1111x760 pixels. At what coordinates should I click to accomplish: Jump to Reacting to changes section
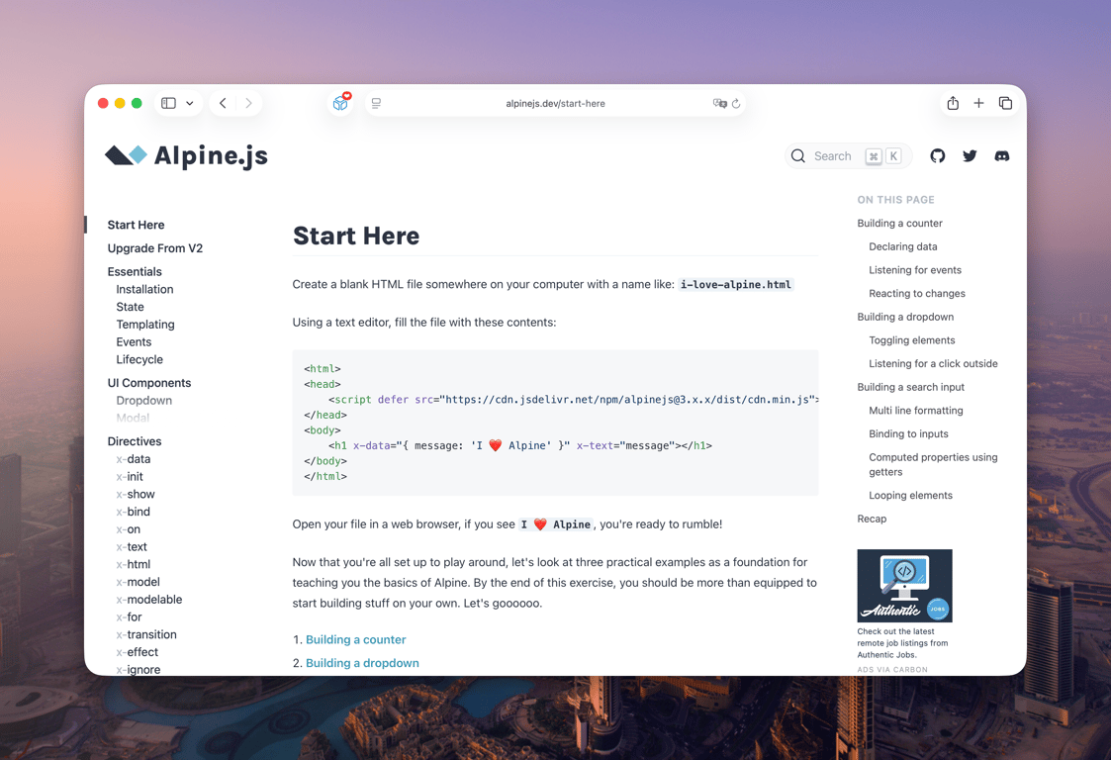point(917,294)
